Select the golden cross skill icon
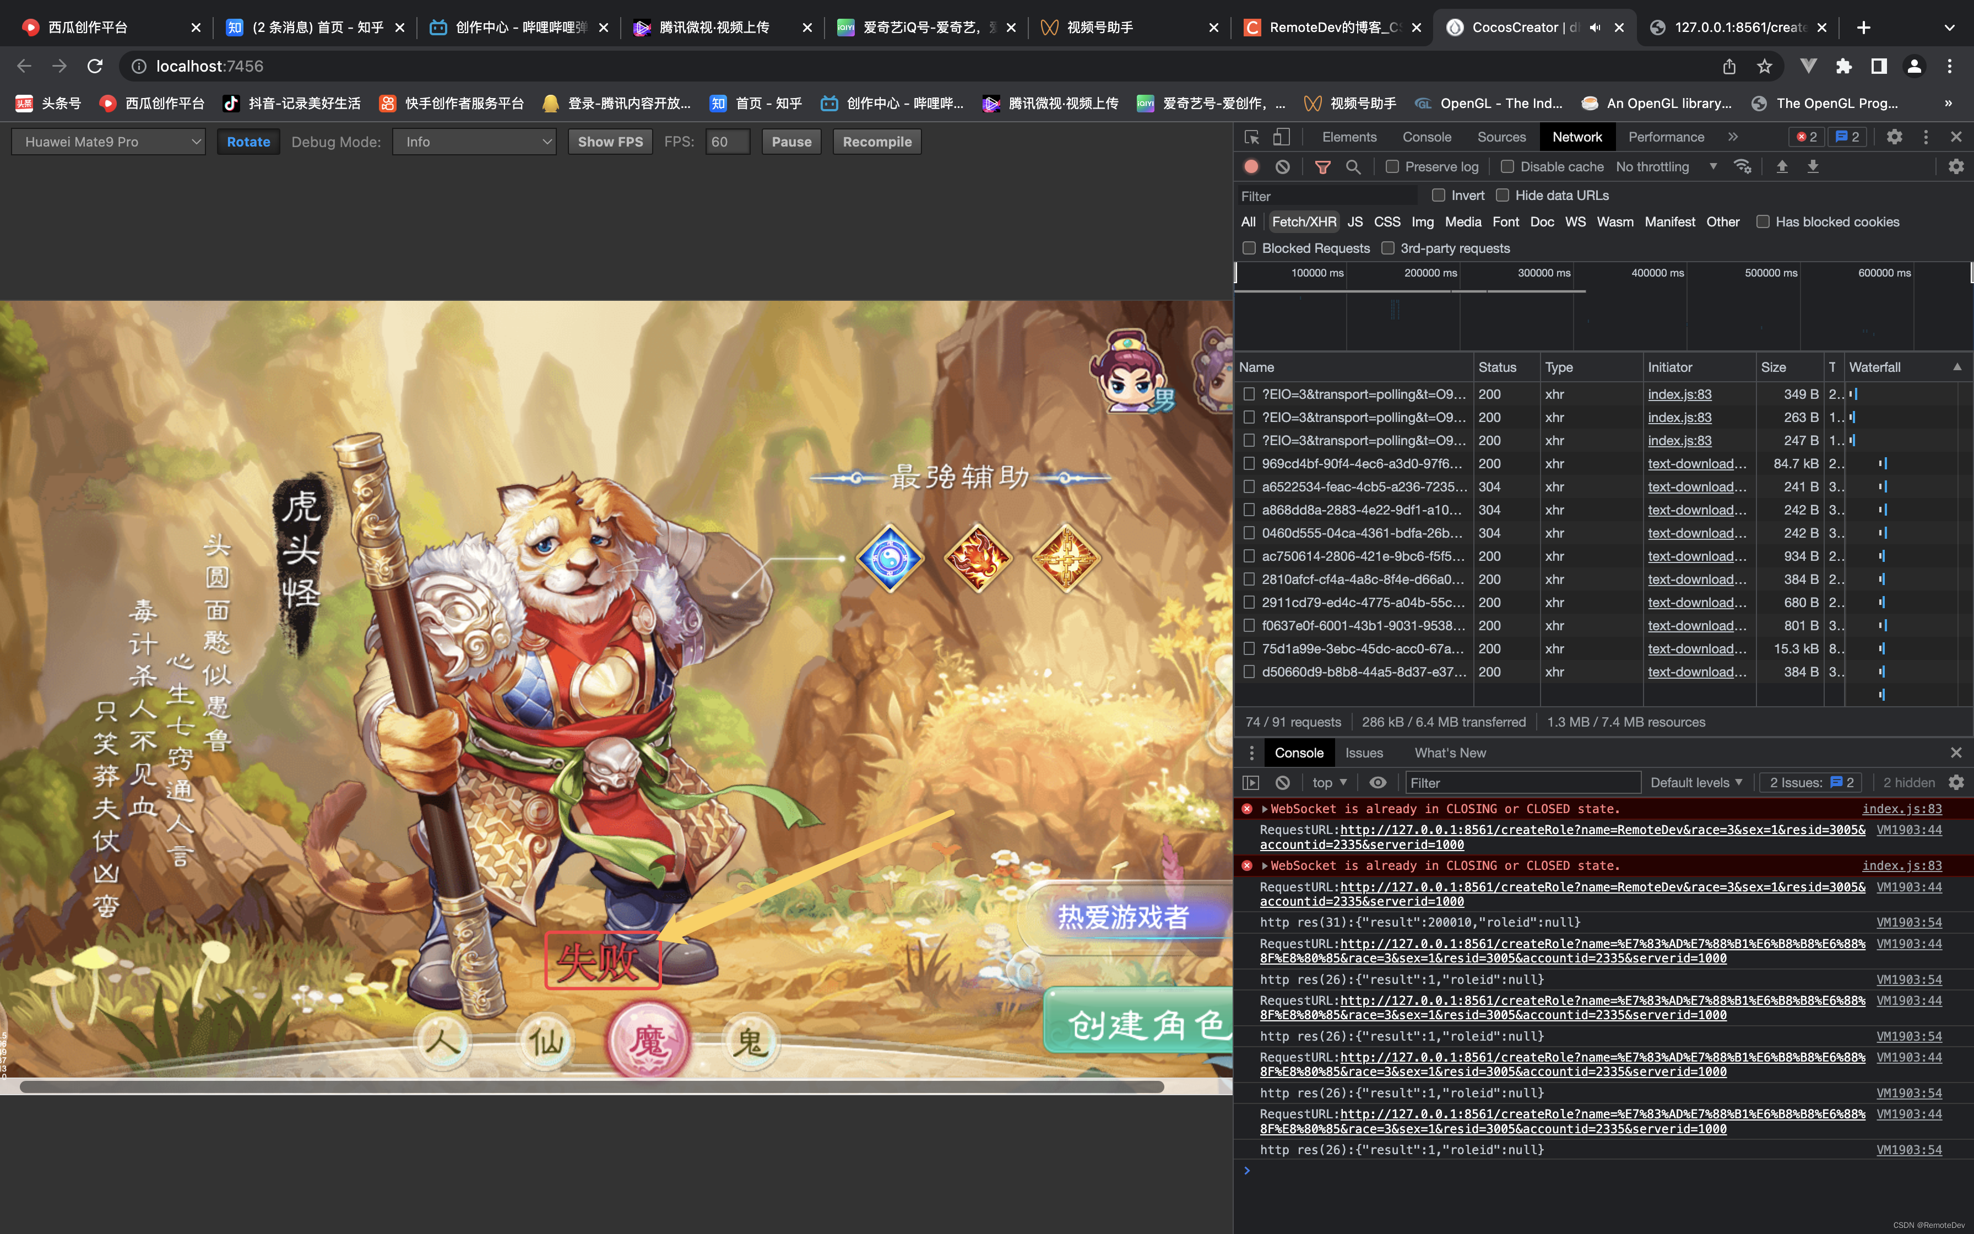This screenshot has height=1234, width=1974. point(1066,559)
